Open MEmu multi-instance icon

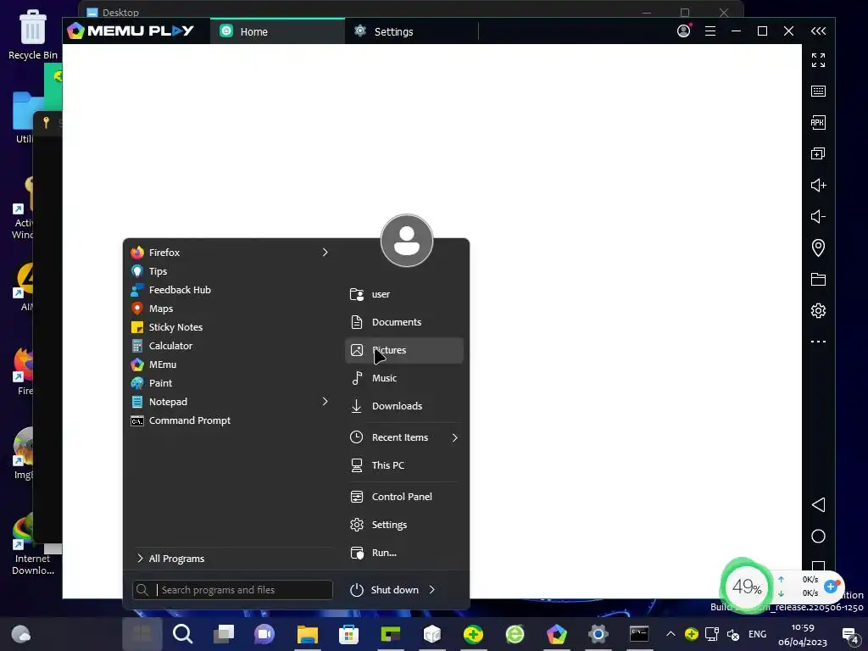(x=818, y=154)
